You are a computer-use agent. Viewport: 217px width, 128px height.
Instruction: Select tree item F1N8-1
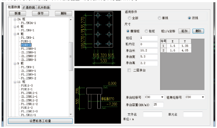coord(26,41)
